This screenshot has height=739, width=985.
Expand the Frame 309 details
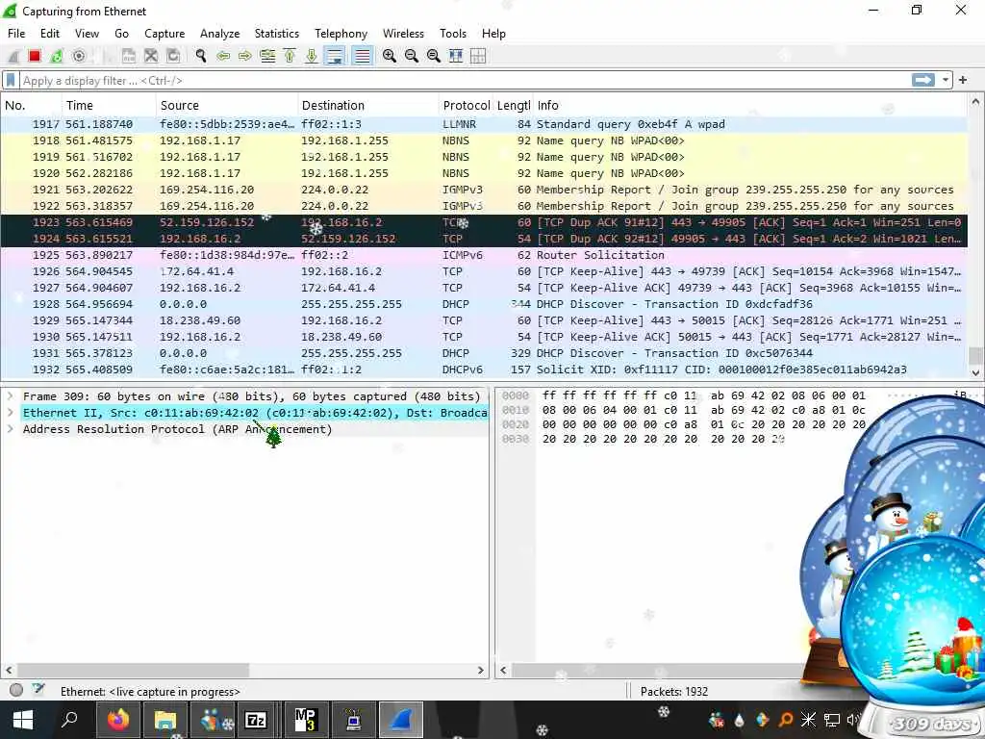tap(10, 396)
